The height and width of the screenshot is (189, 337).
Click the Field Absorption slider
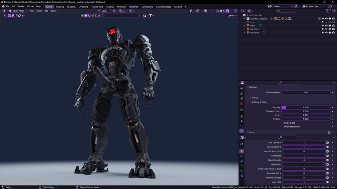click(306, 92)
